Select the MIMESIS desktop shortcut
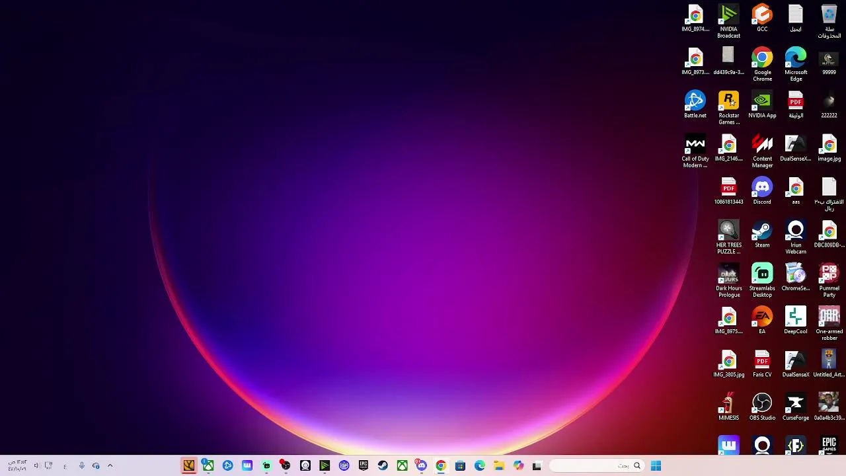The height and width of the screenshot is (476, 846). point(728,407)
